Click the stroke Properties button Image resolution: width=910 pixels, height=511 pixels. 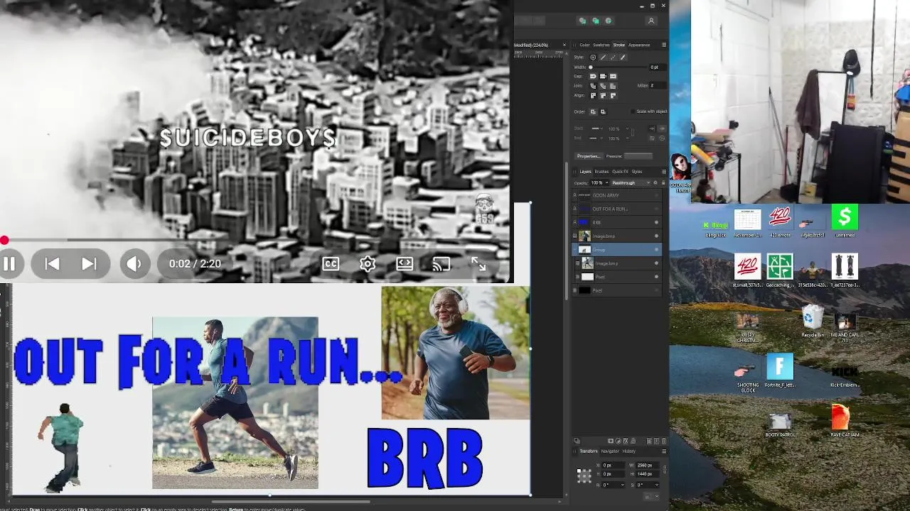589,156
